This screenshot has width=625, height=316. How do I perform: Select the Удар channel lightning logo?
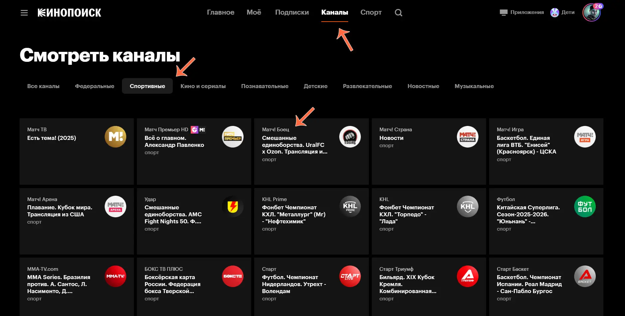[233, 207]
